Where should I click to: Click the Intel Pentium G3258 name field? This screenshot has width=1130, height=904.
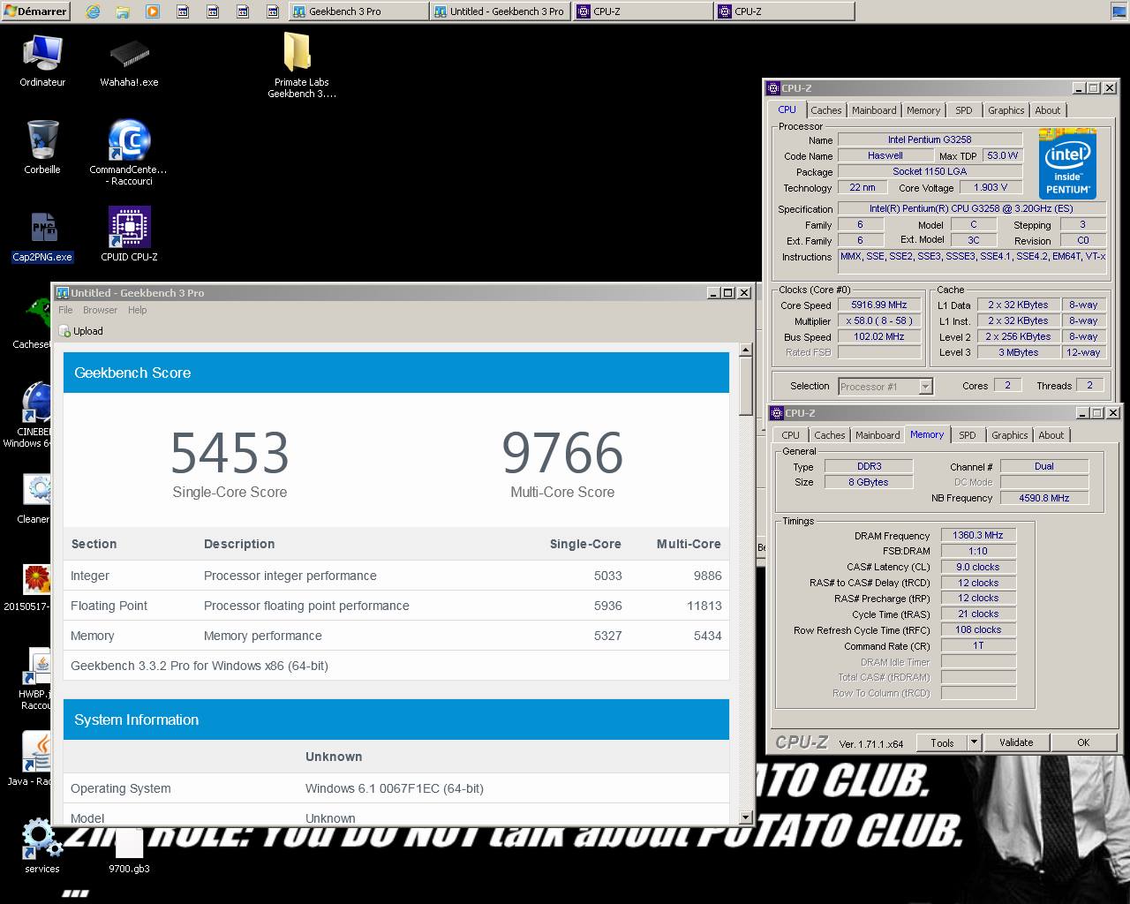click(x=930, y=139)
